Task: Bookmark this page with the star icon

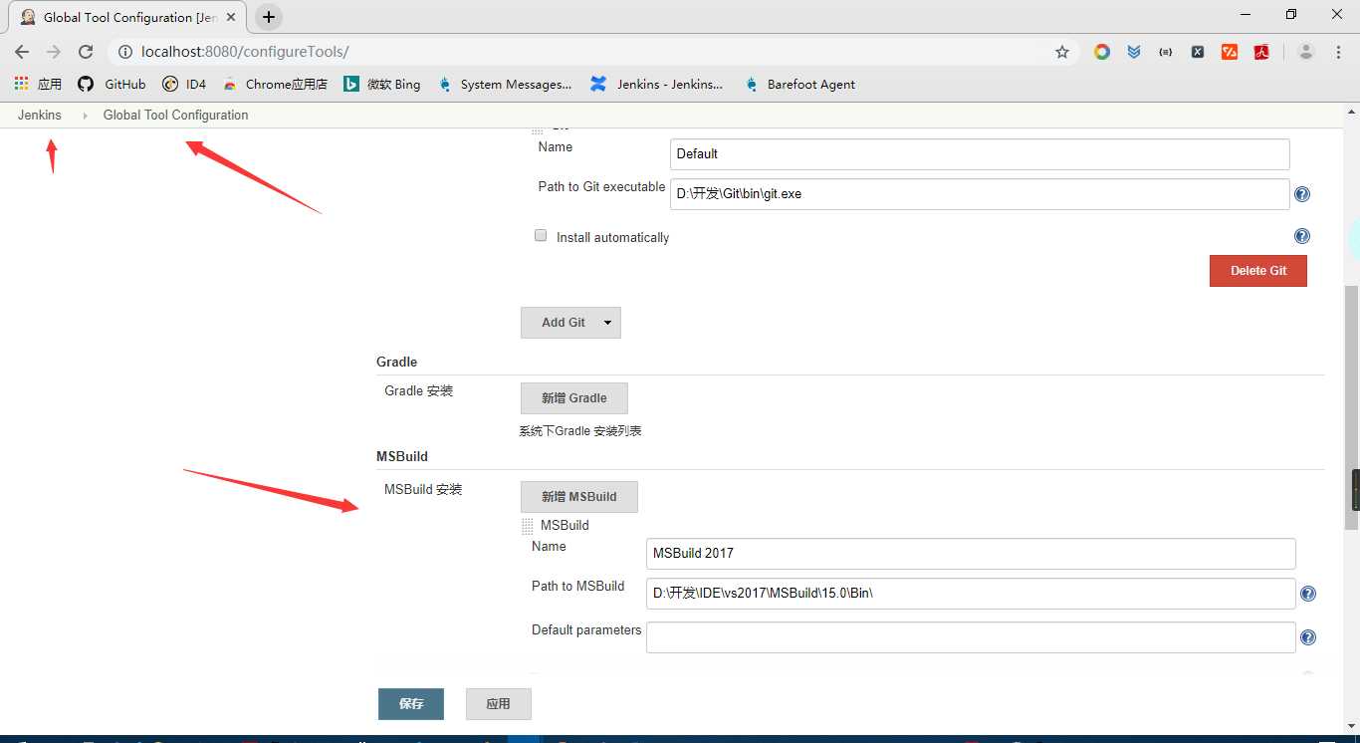Action: coord(1062,52)
